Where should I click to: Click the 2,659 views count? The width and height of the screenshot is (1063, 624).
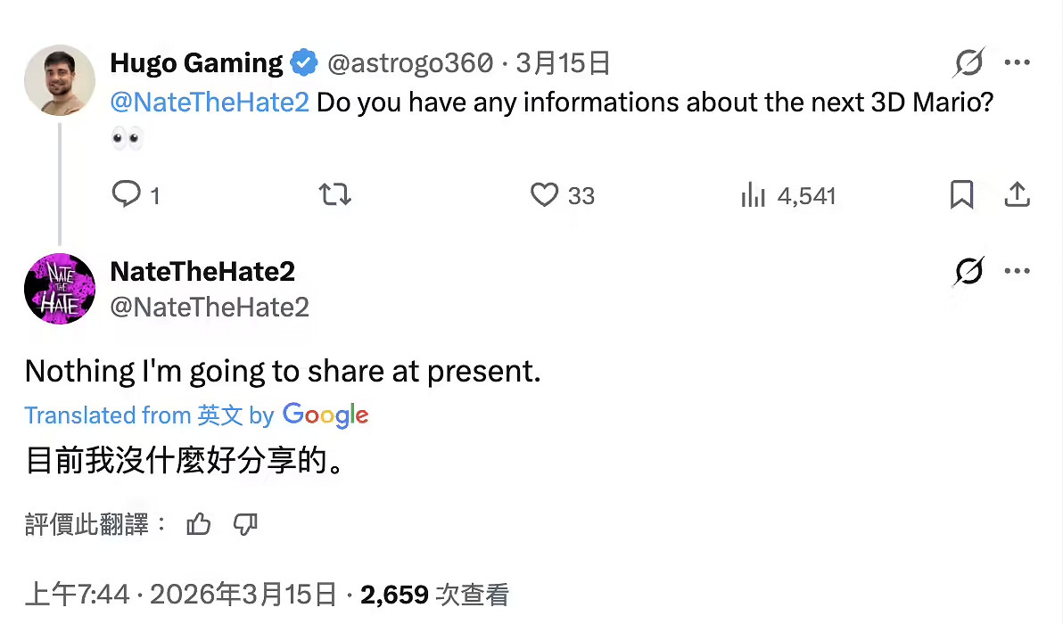(393, 593)
